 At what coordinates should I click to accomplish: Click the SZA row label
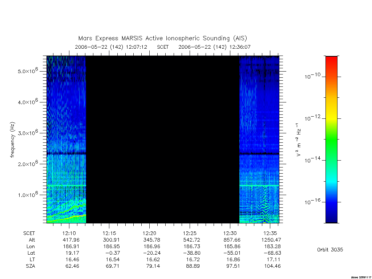pos(31,266)
